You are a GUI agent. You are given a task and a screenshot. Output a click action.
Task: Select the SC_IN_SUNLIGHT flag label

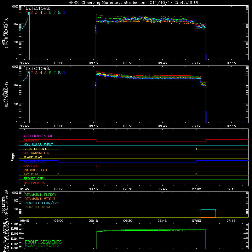[36, 149]
